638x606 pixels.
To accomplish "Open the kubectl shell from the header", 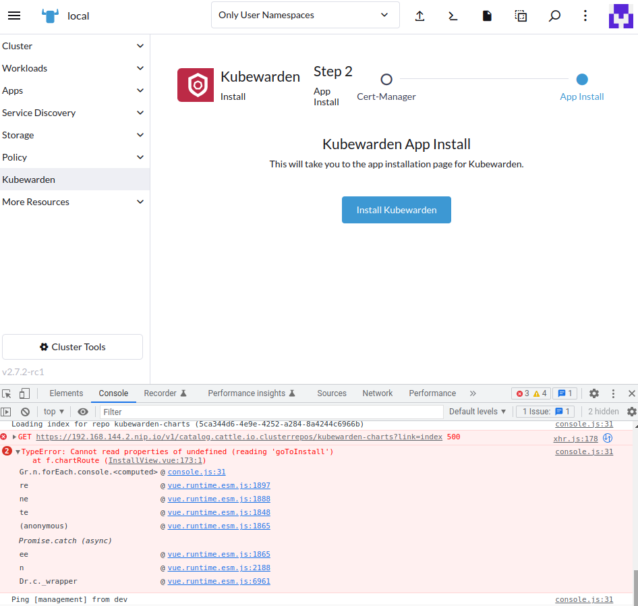I will (453, 16).
